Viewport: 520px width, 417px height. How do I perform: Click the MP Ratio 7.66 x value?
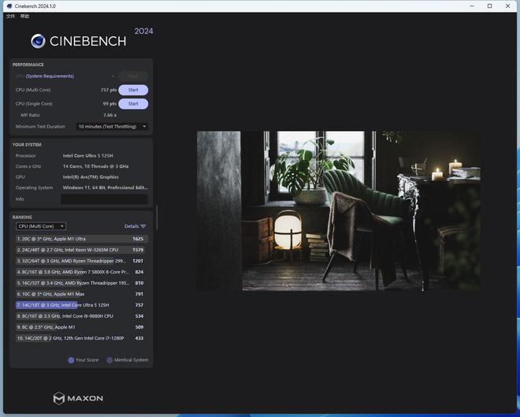[x=110, y=115]
